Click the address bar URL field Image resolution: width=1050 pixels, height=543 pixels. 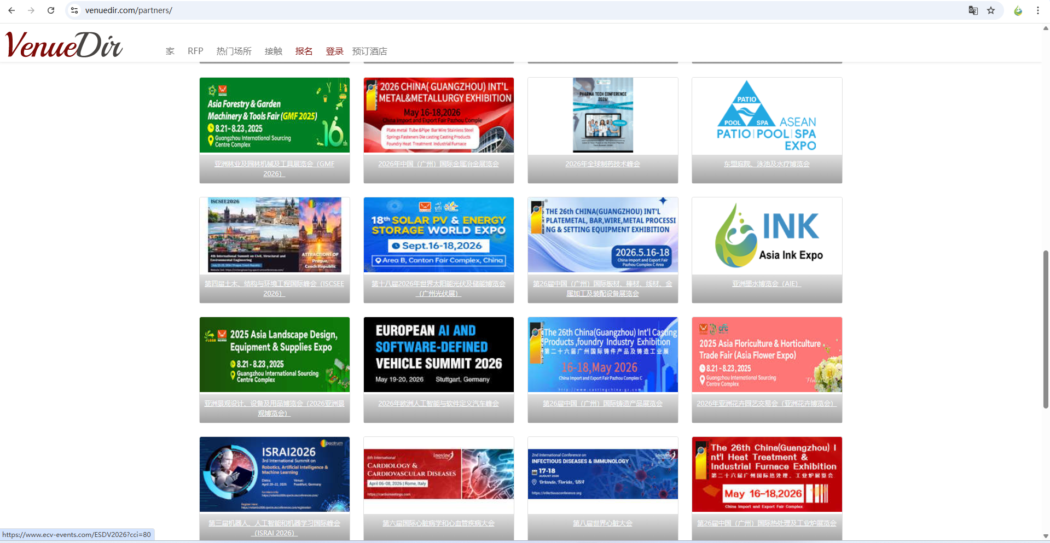(492, 10)
